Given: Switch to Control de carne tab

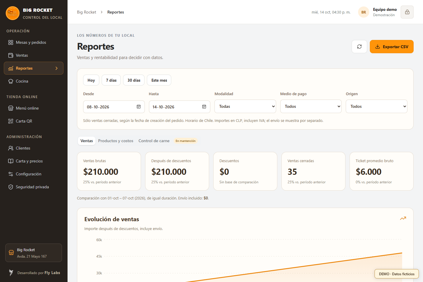Looking at the screenshot, I should (x=154, y=141).
